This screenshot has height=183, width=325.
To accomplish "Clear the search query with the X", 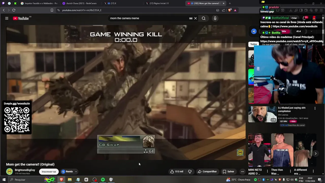I will point(196,18).
